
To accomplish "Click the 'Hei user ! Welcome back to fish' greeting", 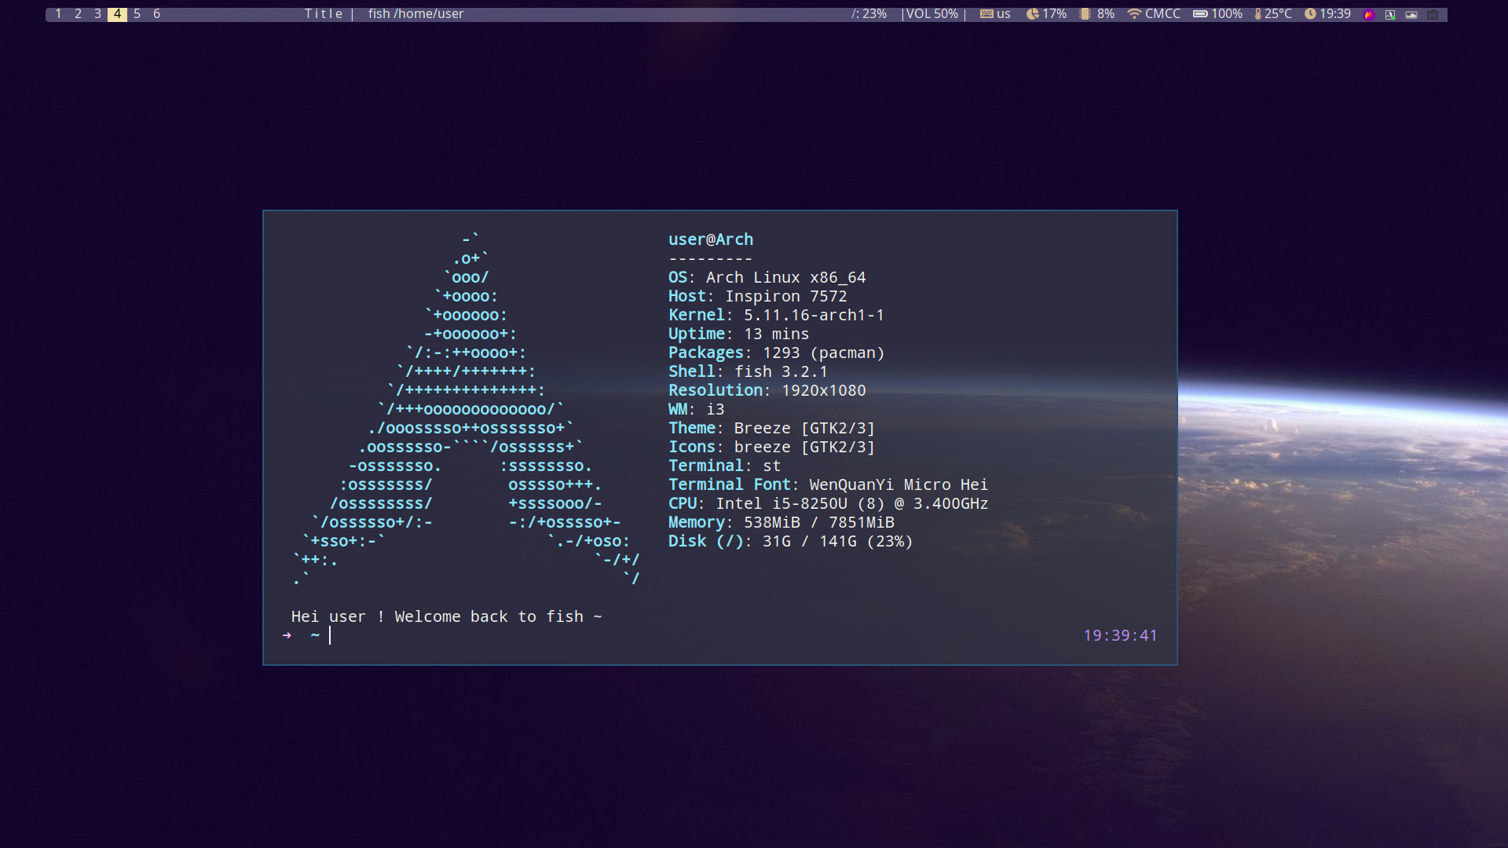I will pos(447,616).
